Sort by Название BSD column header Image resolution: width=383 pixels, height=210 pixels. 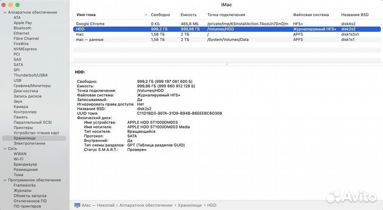pos(355,15)
